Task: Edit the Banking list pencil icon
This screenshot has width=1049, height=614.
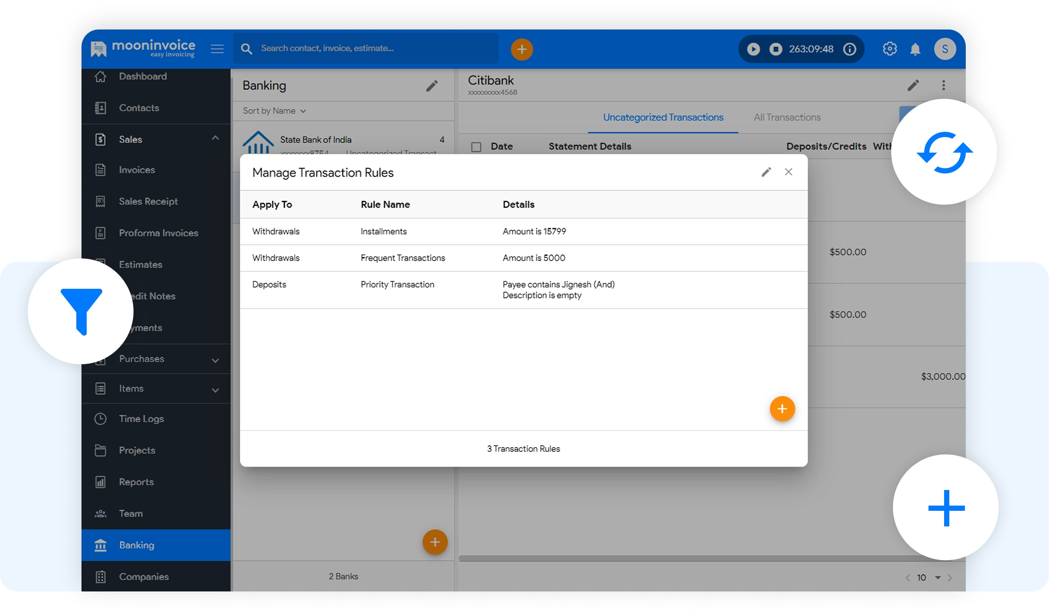Action: [431, 86]
